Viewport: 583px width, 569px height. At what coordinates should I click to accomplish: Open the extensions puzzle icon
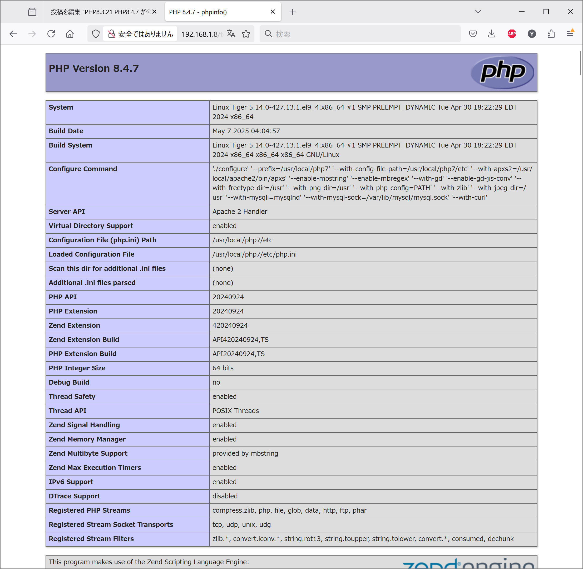point(551,34)
